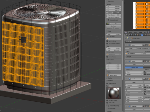Image resolution: width=150 pixels, height=112 pixels.
Task: Collapse the Transform panel
Action: tap(107, 1)
